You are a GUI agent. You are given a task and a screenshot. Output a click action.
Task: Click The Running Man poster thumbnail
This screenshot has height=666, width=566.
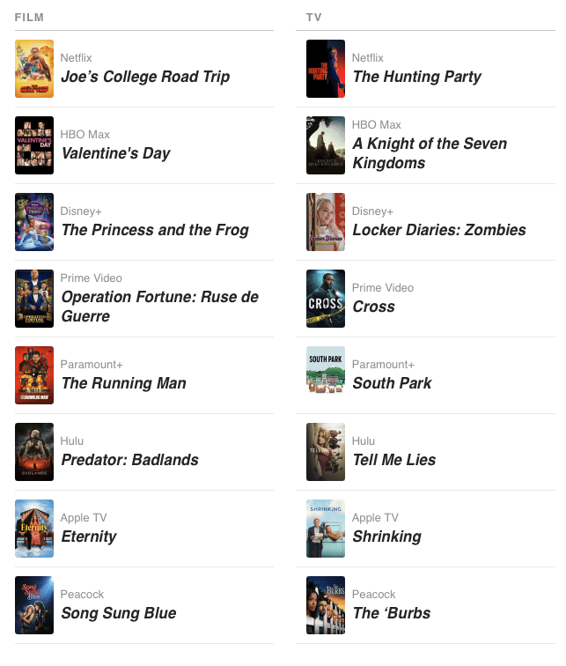34,375
